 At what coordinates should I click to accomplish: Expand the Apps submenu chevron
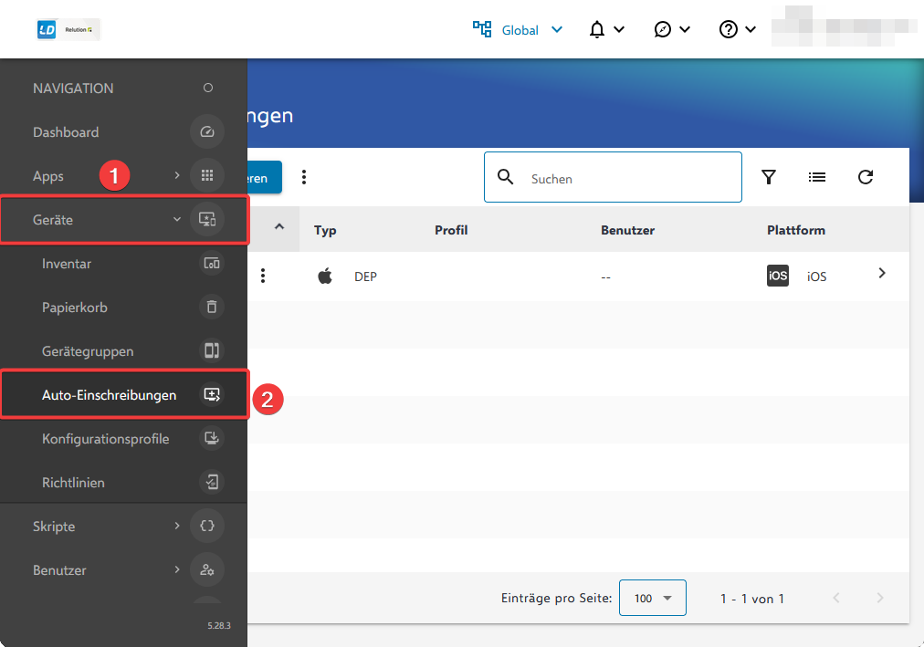[177, 175]
